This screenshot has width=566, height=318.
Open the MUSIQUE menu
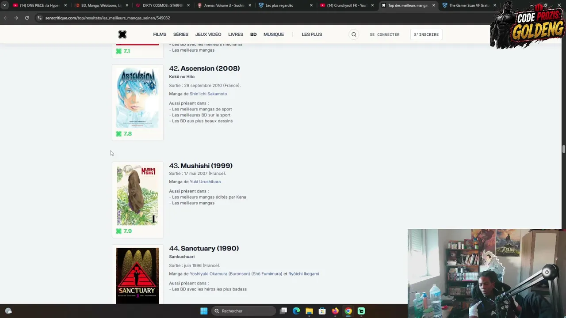[274, 34]
